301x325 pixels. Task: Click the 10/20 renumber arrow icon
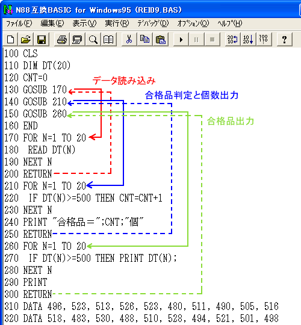(x=248, y=39)
